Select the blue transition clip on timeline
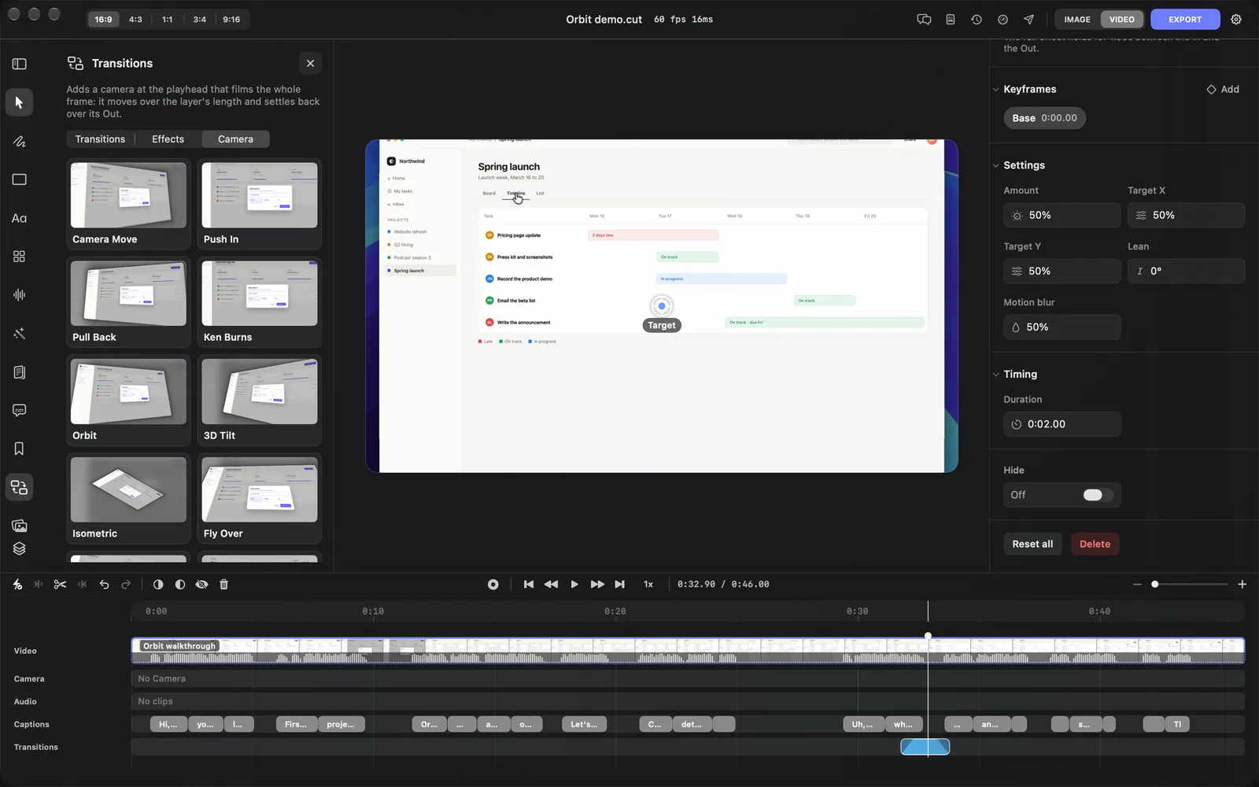The width and height of the screenshot is (1259, 787). pyautogui.click(x=925, y=747)
